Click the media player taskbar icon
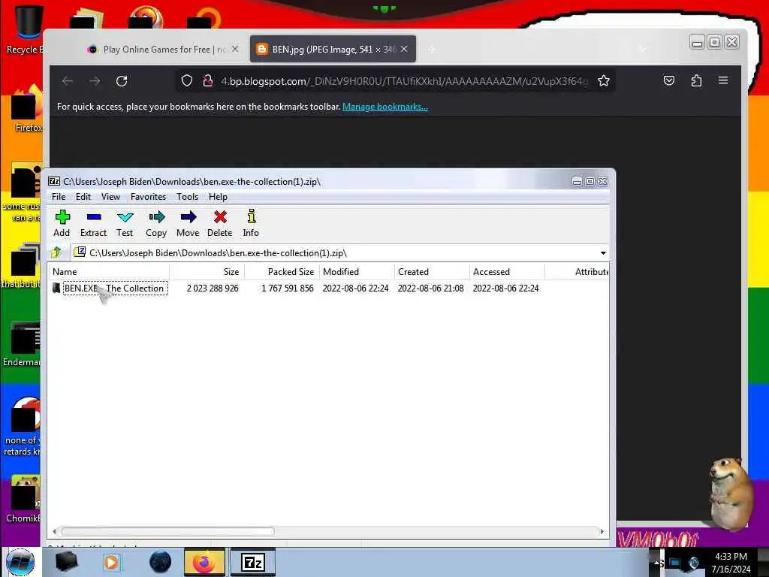769x577 pixels. click(111, 562)
